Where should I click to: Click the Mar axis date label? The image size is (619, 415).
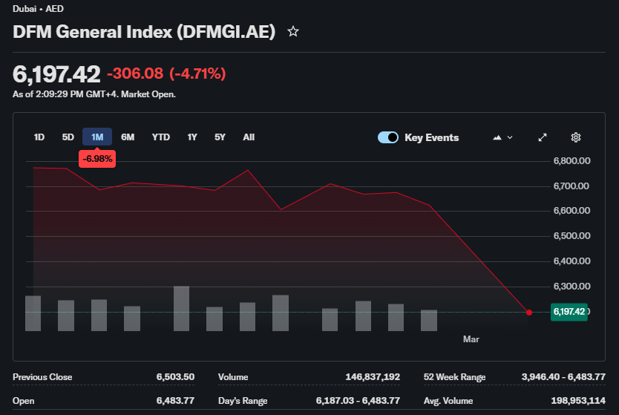click(471, 339)
